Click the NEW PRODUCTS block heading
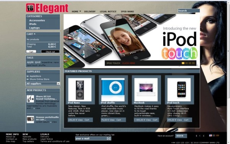Viewport: 230px width, 144px height. coord(36,90)
